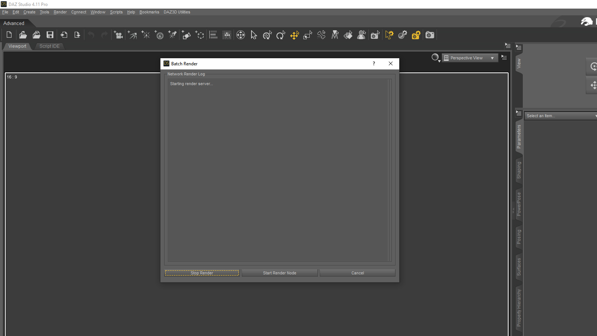Open the Bookmarks menu
Image resolution: width=597 pixels, height=336 pixels.
pyautogui.click(x=149, y=12)
